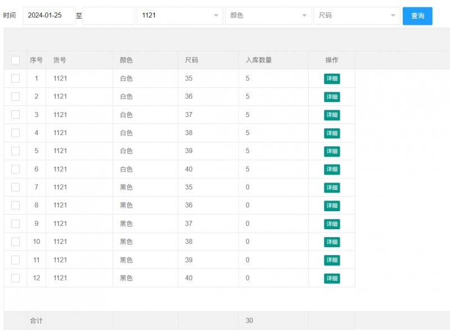The height and width of the screenshot is (330, 450).
Task: Click the blue 查询 search button
Action: tap(417, 16)
